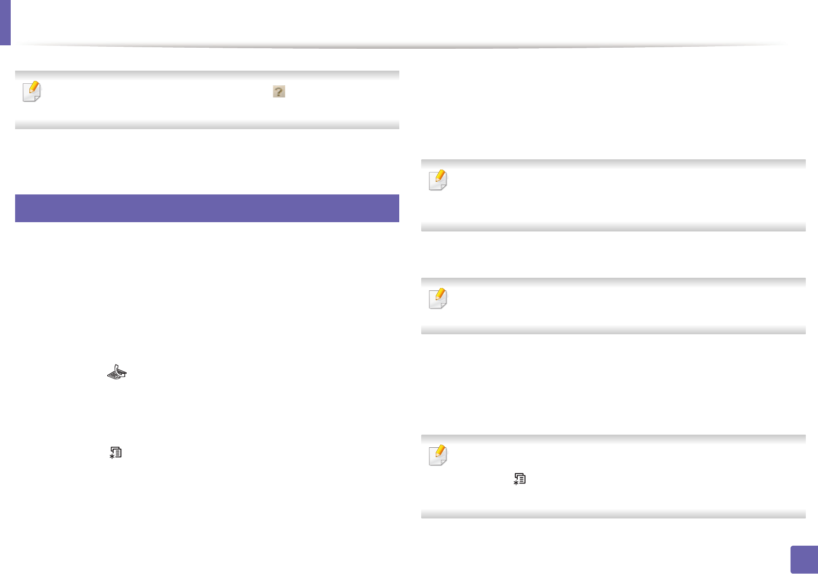Click the pencil icon in the bottom right-column note
The image size is (818, 574).
438,455
